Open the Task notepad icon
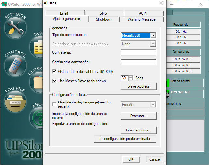The image size is (209, 165). pos(36,47)
